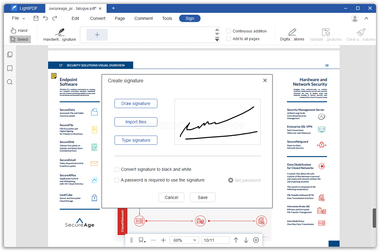Image resolution: width=380 pixels, height=251 pixels.
Task: Open user account avatar
Action: coord(355,18)
